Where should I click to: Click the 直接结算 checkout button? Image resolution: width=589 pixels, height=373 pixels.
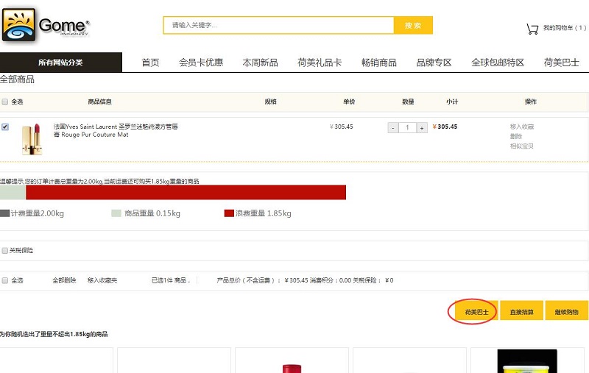tap(522, 311)
